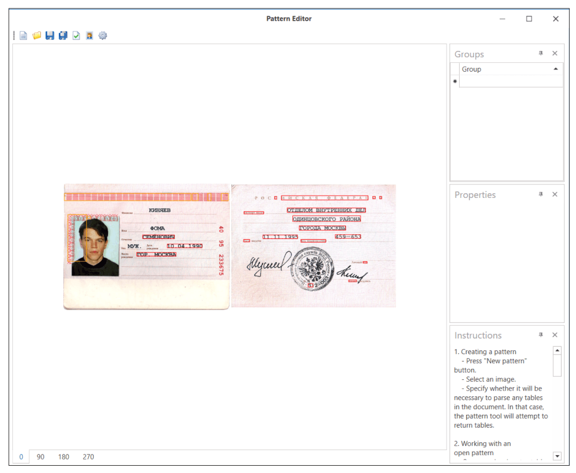Click the Save all double-floppy icon
The height and width of the screenshot is (473, 576).
point(63,36)
